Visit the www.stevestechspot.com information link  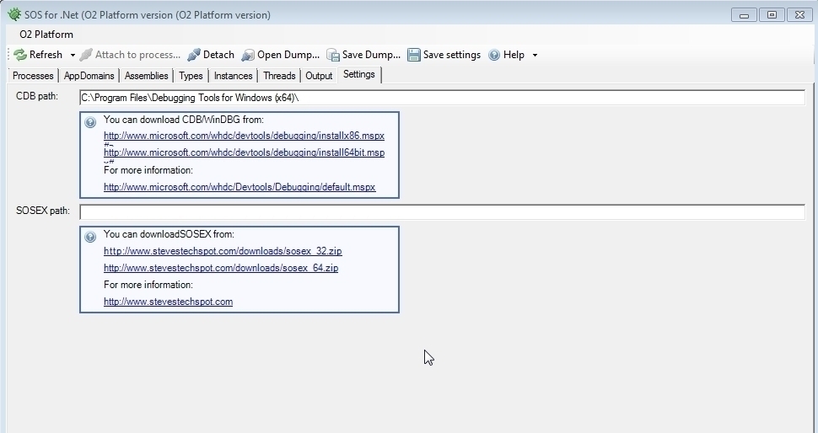(168, 302)
